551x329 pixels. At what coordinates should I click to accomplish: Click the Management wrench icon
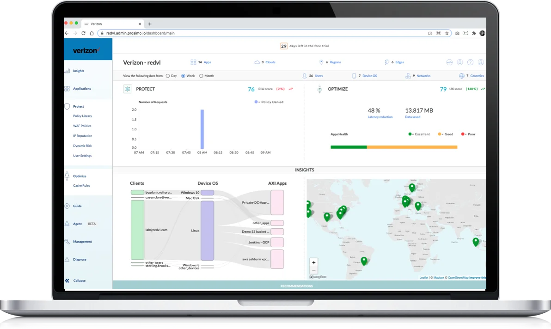tap(67, 242)
